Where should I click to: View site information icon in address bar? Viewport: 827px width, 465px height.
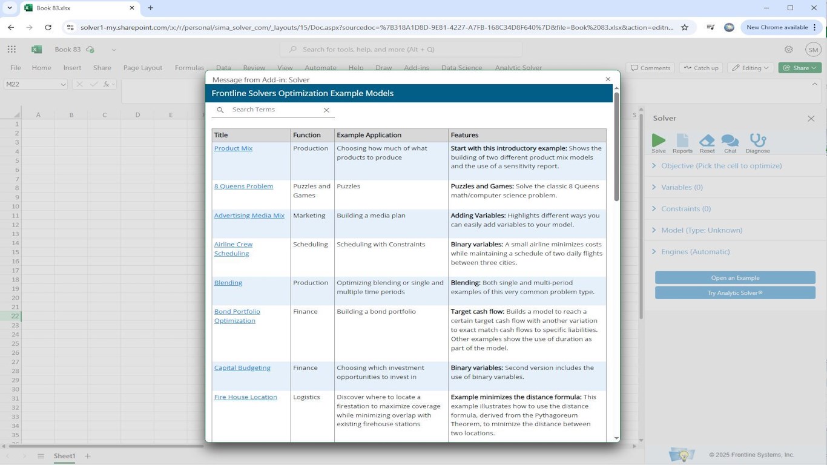(x=70, y=27)
